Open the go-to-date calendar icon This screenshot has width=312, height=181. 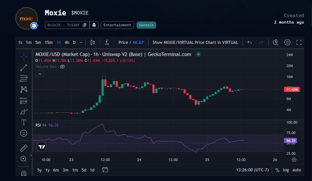click(105, 170)
